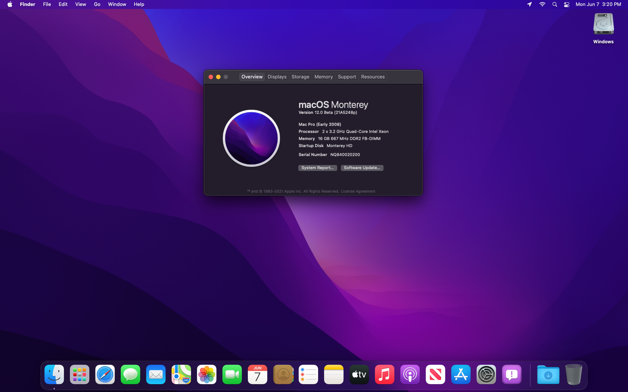This screenshot has width=628, height=392.
Task: Click the serial number NQ840020200
Action: coord(345,155)
